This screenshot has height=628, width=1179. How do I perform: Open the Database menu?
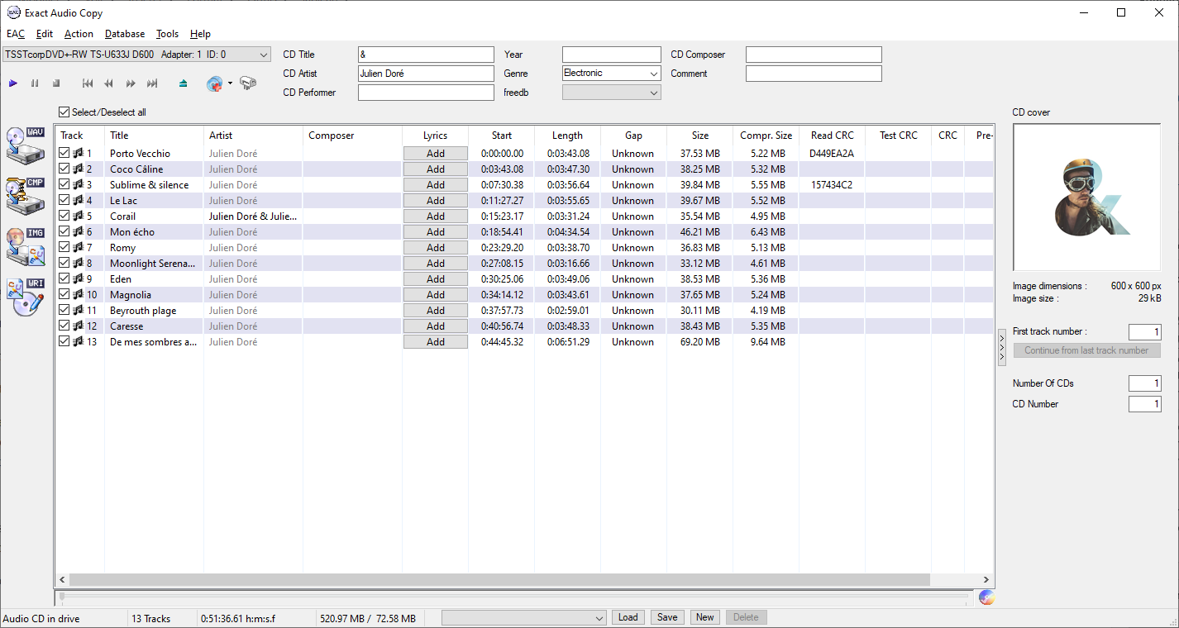pos(125,34)
